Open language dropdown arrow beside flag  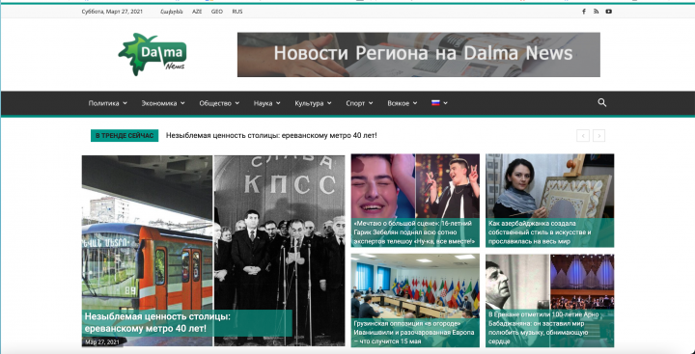pyautogui.click(x=445, y=103)
